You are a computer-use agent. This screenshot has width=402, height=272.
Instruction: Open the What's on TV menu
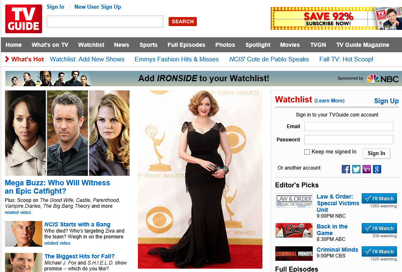tap(50, 45)
